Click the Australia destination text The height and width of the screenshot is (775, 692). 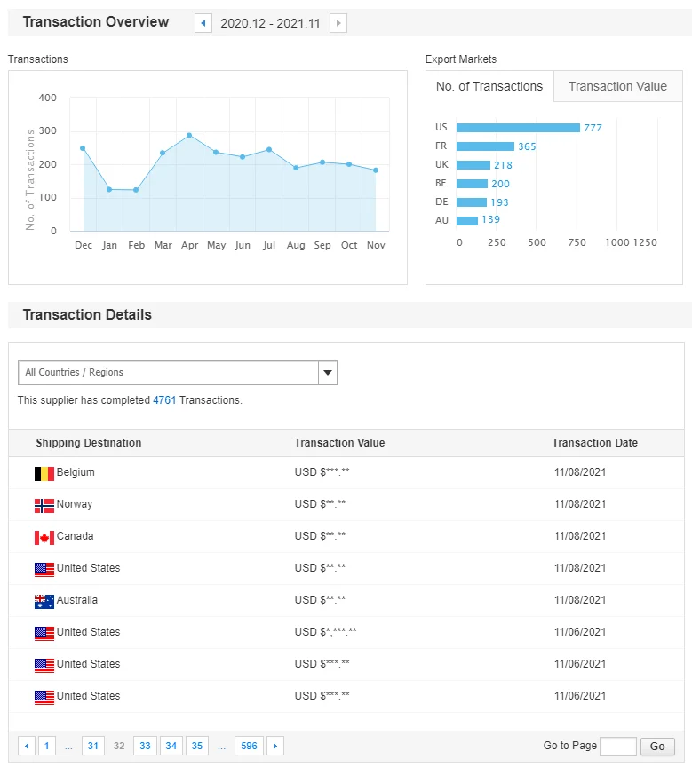(x=76, y=600)
